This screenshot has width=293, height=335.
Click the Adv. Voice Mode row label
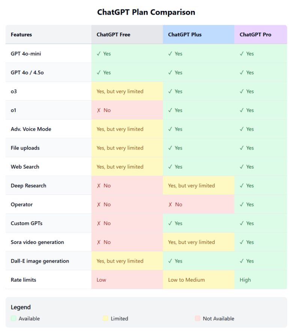[31, 129]
